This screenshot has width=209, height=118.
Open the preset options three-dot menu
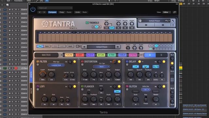[173, 25]
